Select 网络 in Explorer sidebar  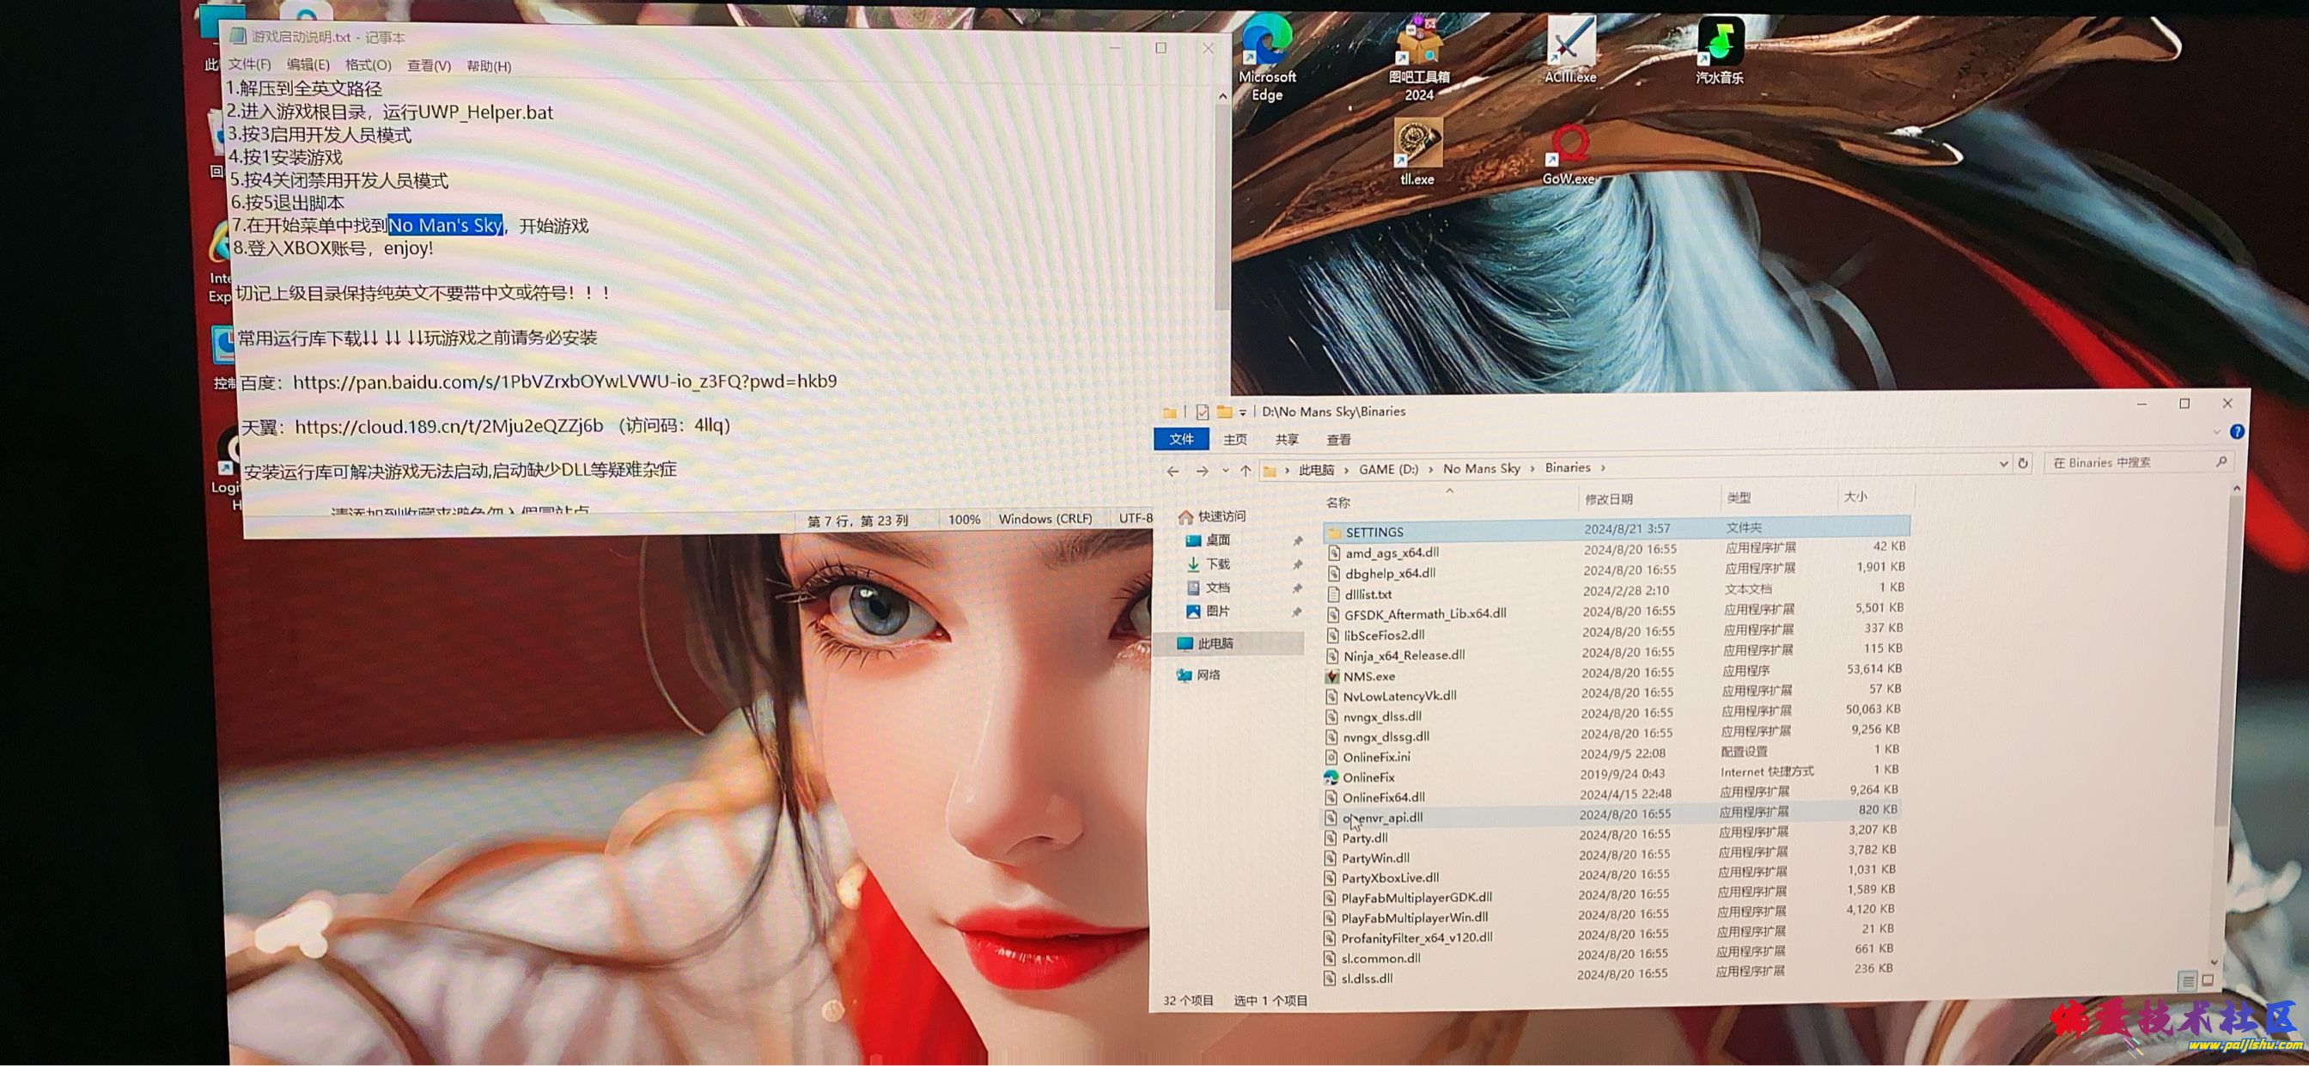click(1197, 675)
